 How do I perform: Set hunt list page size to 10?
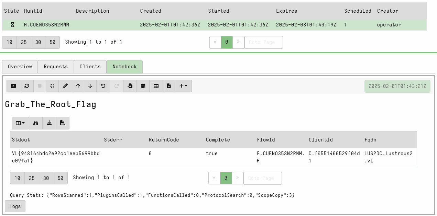point(10,42)
